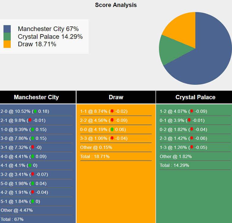Click the green Crystal Palace legend swatch
This screenshot has width=232, height=223.
(x=7, y=37)
